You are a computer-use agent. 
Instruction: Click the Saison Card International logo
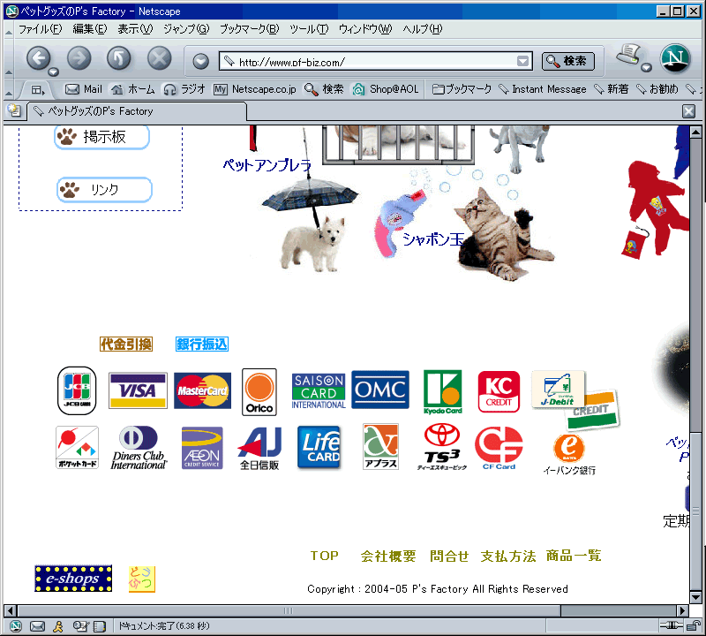pyautogui.click(x=319, y=390)
